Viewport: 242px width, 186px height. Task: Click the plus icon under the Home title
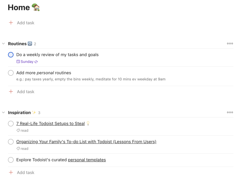pyautogui.click(x=11, y=23)
